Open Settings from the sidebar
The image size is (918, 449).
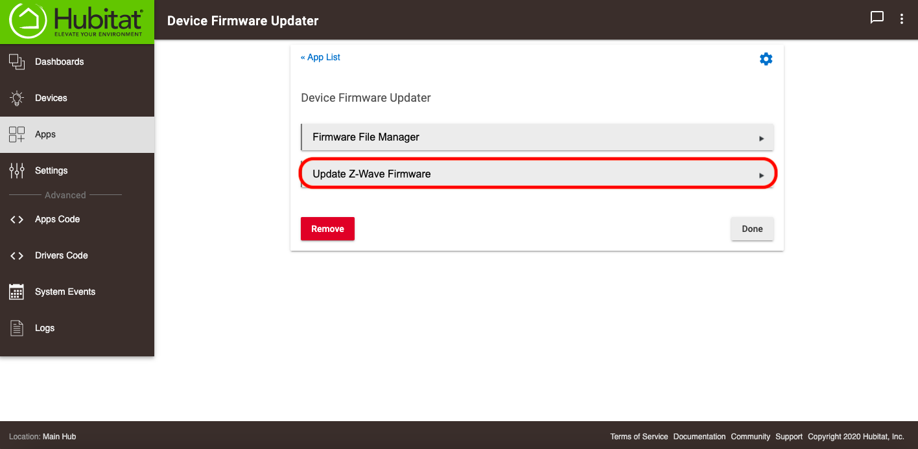(77, 170)
